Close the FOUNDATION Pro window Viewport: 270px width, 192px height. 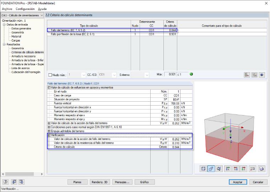266,3
